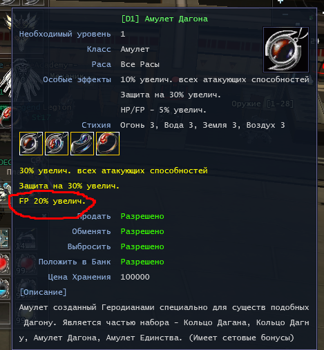The image size is (324, 350).
Task: Click the Продать Разрешено status text
Action: click(x=142, y=216)
